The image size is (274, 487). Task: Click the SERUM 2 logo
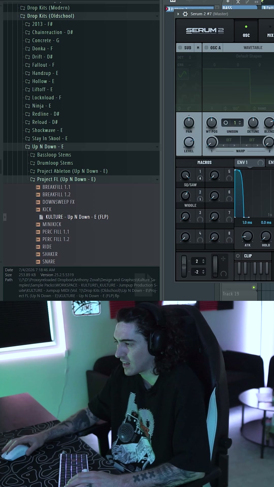tap(205, 30)
